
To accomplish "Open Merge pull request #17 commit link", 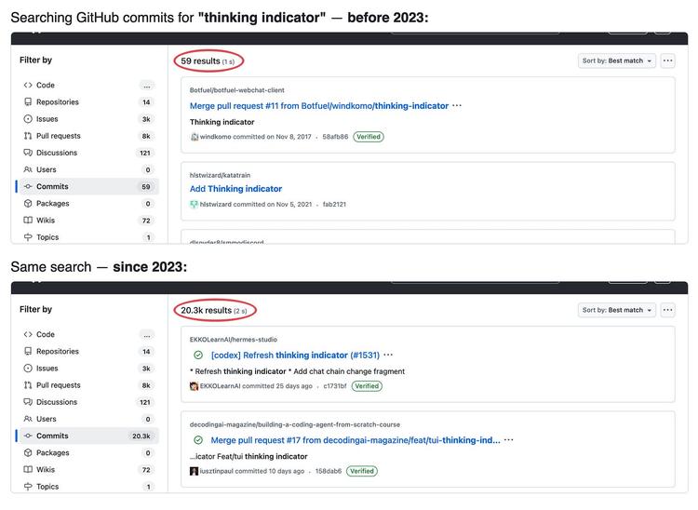I will [356, 440].
